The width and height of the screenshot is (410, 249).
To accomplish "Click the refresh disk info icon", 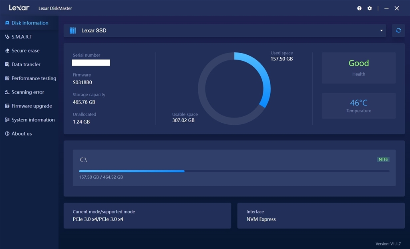I will coord(398,30).
